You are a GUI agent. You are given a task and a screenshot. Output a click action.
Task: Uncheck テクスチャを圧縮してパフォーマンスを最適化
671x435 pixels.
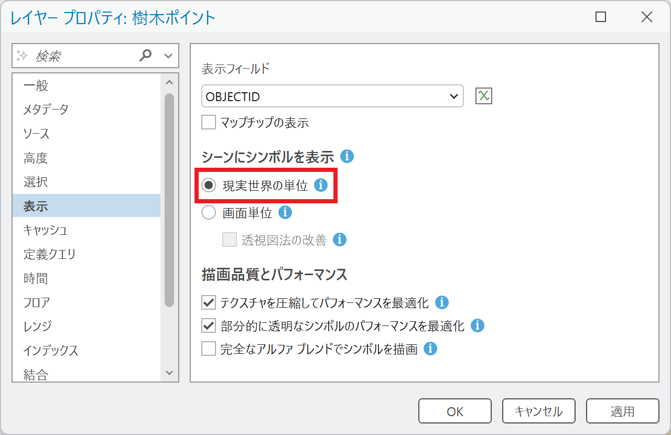[x=209, y=302]
